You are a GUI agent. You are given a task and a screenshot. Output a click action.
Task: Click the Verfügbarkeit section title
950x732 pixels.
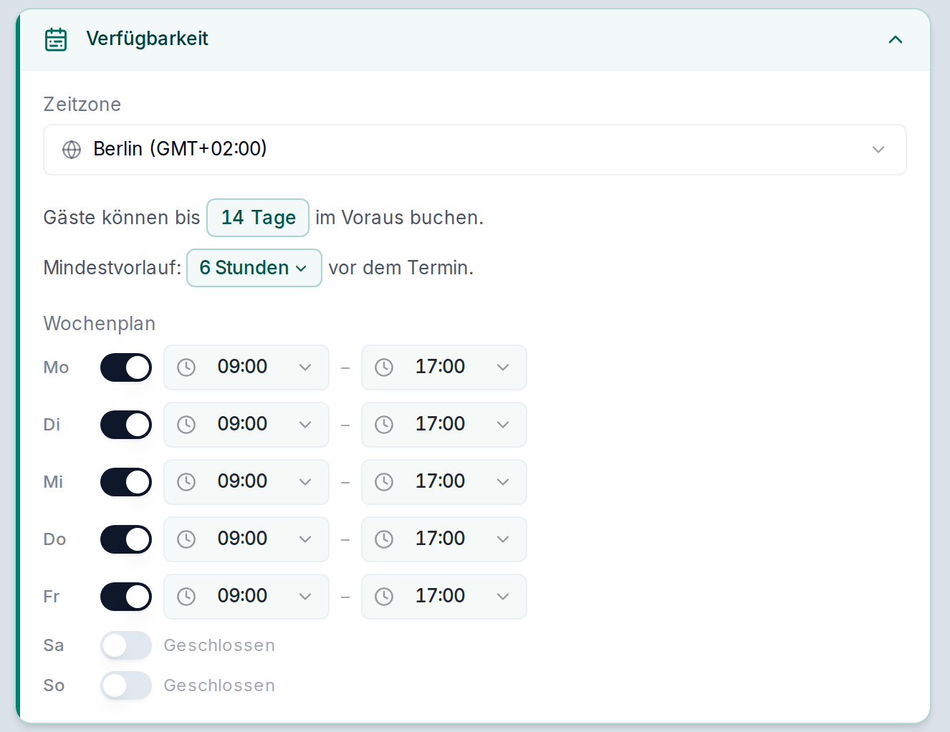tap(147, 39)
